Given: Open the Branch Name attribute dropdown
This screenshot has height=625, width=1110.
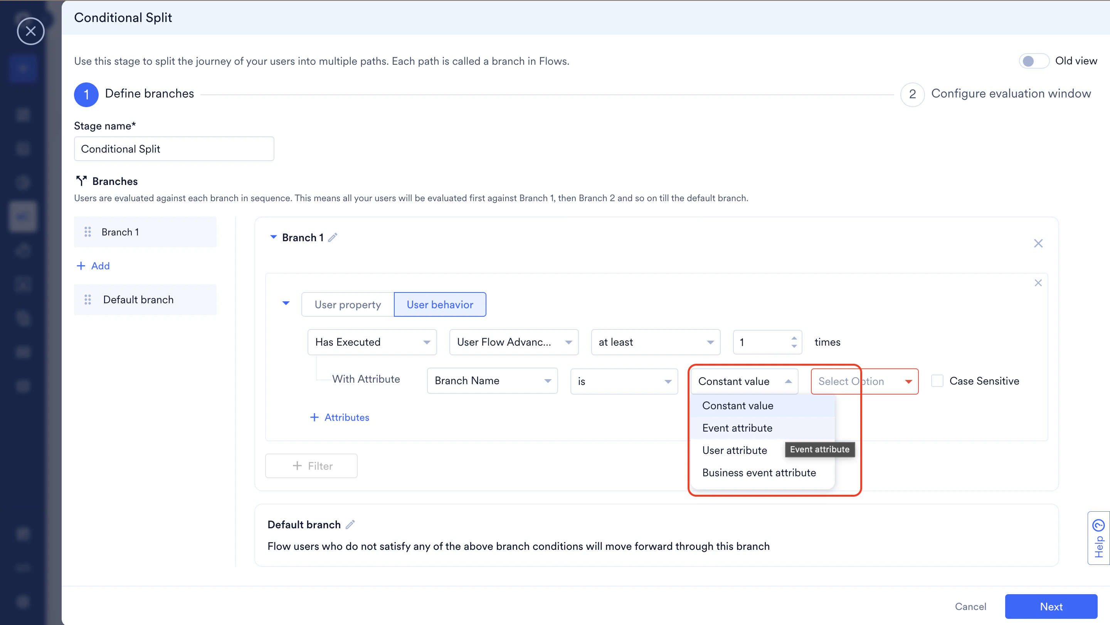Looking at the screenshot, I should pos(492,381).
